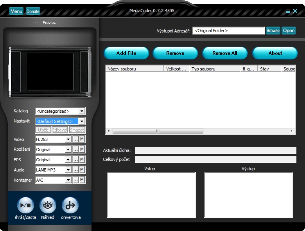Click the Play/Stop round button

coord(25,205)
